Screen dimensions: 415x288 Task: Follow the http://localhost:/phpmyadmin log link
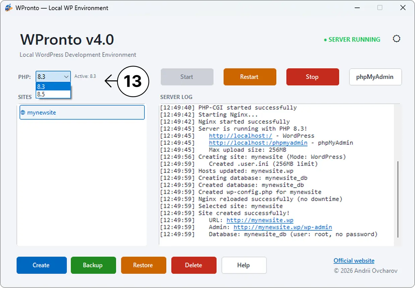tap(258, 143)
